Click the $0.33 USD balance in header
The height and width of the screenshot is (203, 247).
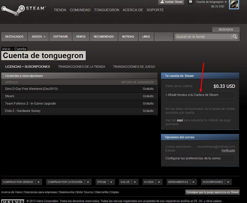point(218,6)
